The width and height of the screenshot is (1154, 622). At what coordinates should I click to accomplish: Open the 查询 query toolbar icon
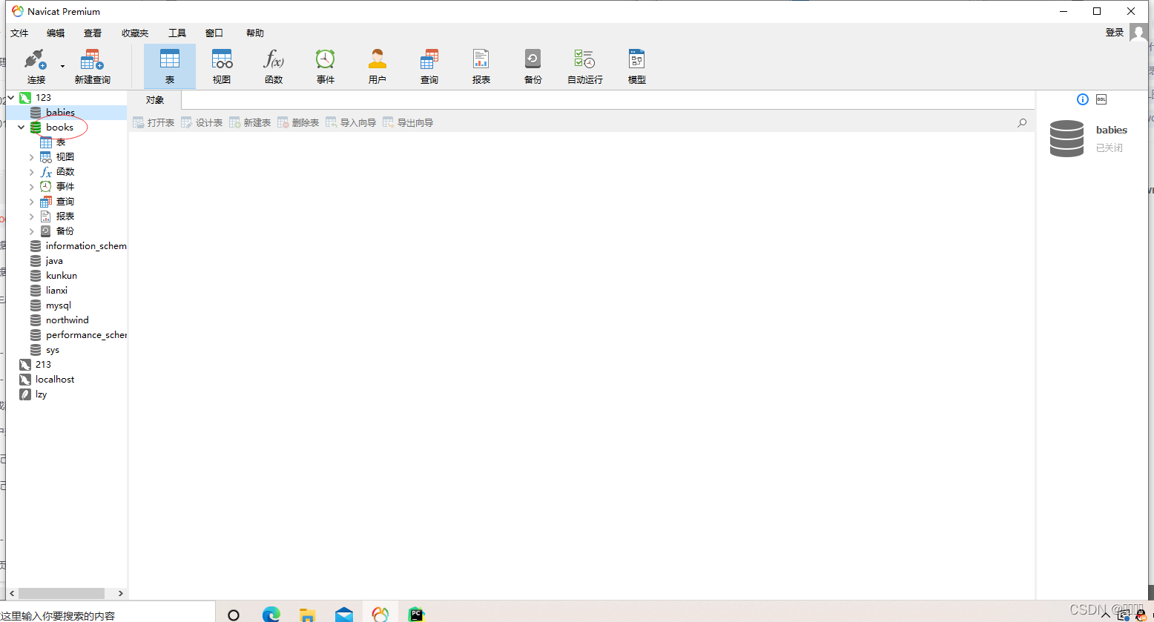click(x=429, y=67)
